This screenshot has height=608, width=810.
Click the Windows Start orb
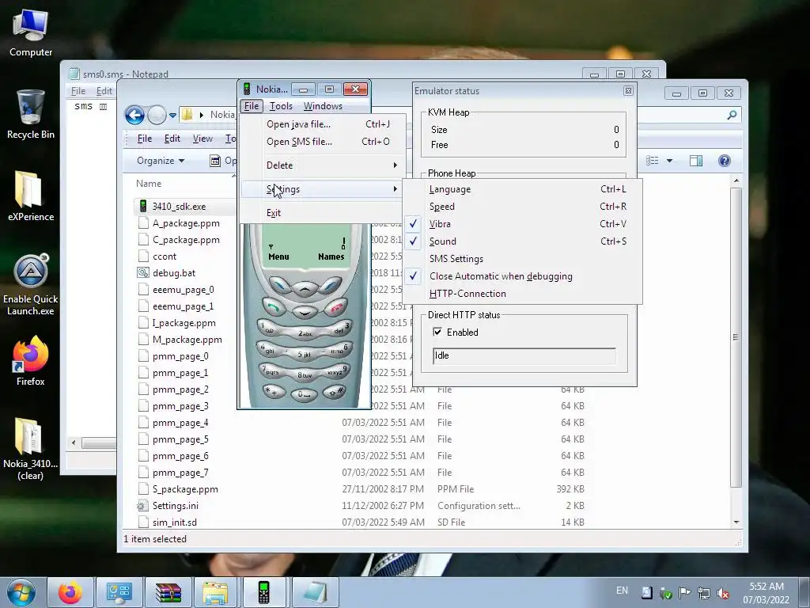(x=21, y=592)
